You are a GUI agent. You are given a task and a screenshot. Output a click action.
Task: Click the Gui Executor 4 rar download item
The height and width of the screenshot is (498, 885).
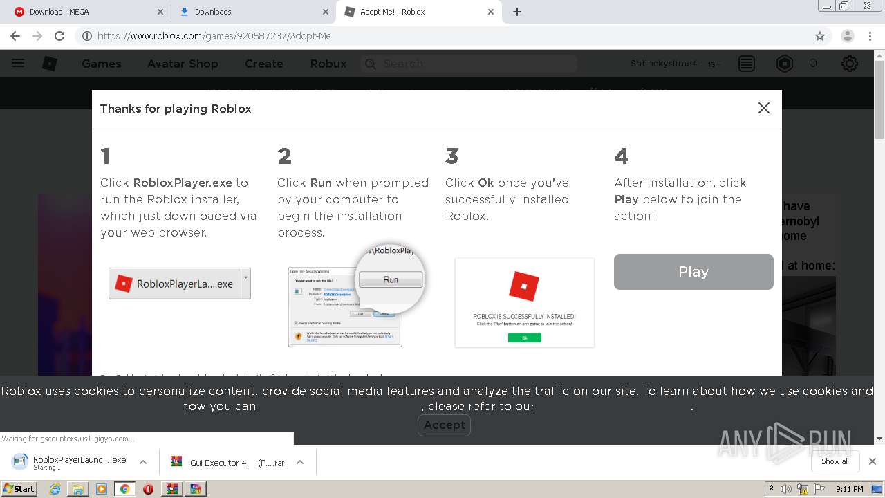coord(228,462)
